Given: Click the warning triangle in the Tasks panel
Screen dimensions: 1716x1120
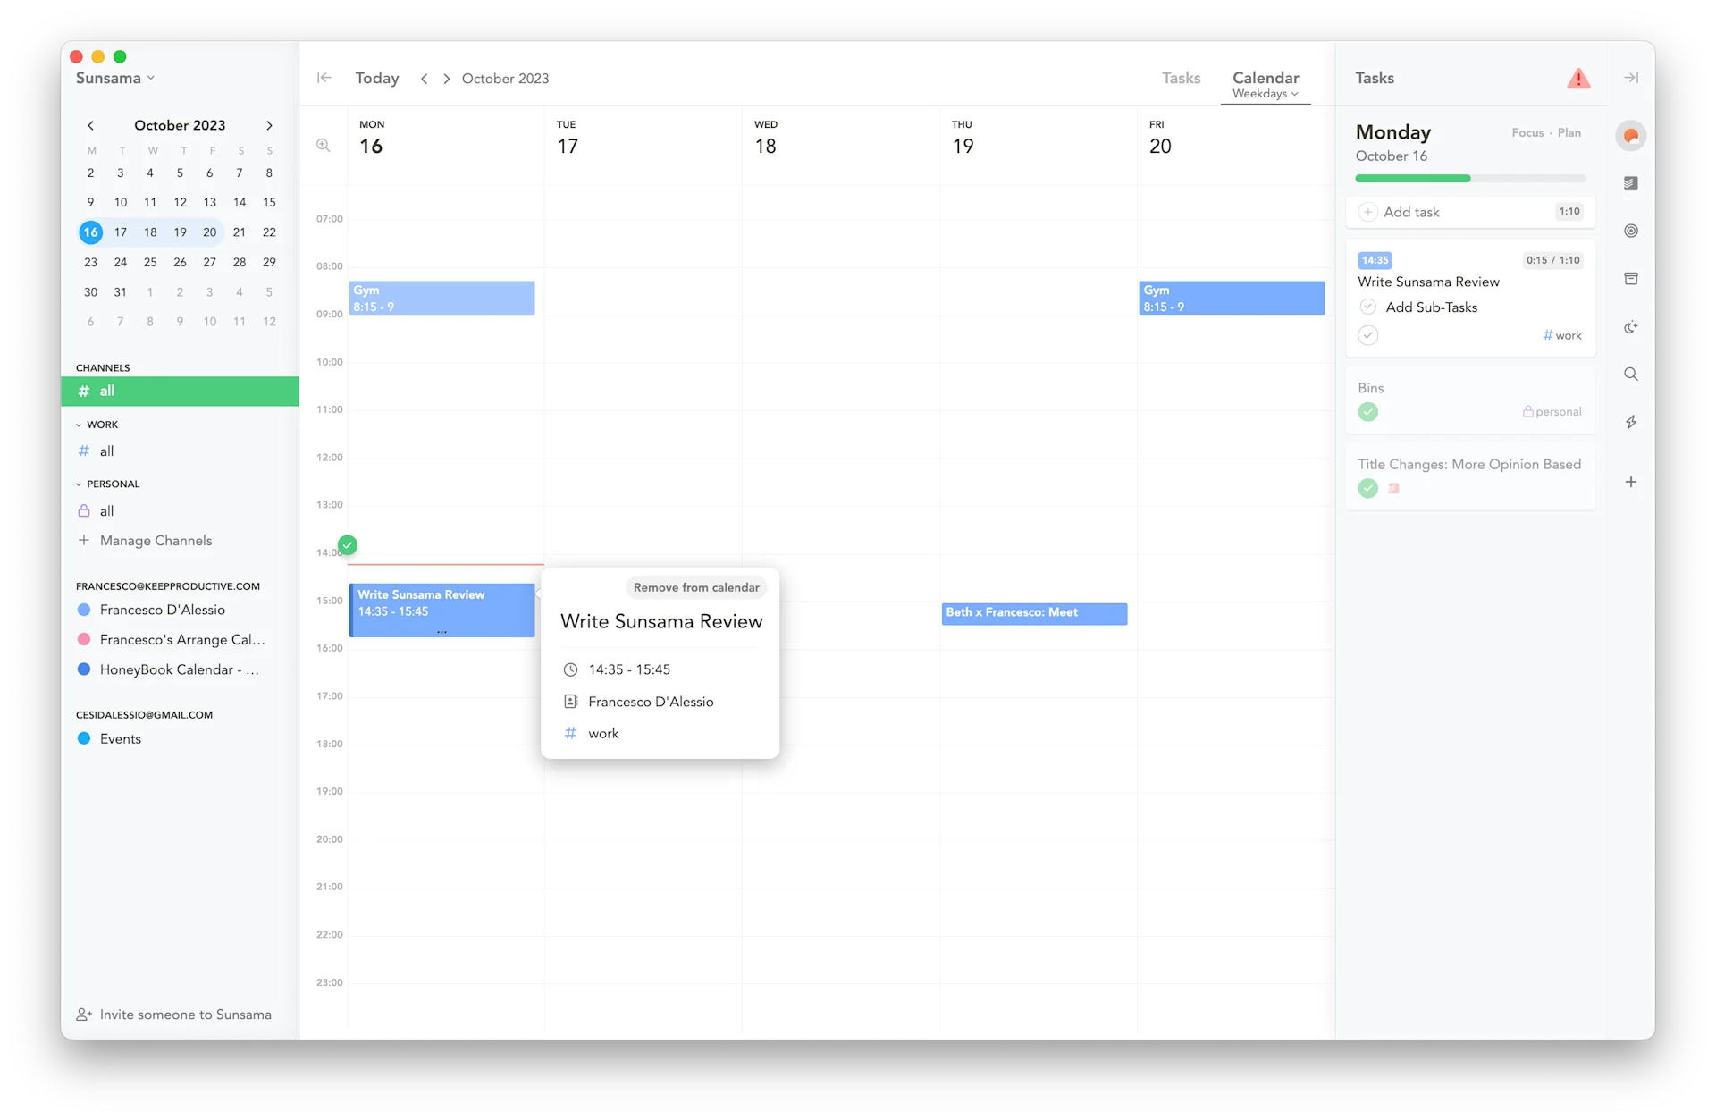Looking at the screenshot, I should pyautogui.click(x=1579, y=79).
